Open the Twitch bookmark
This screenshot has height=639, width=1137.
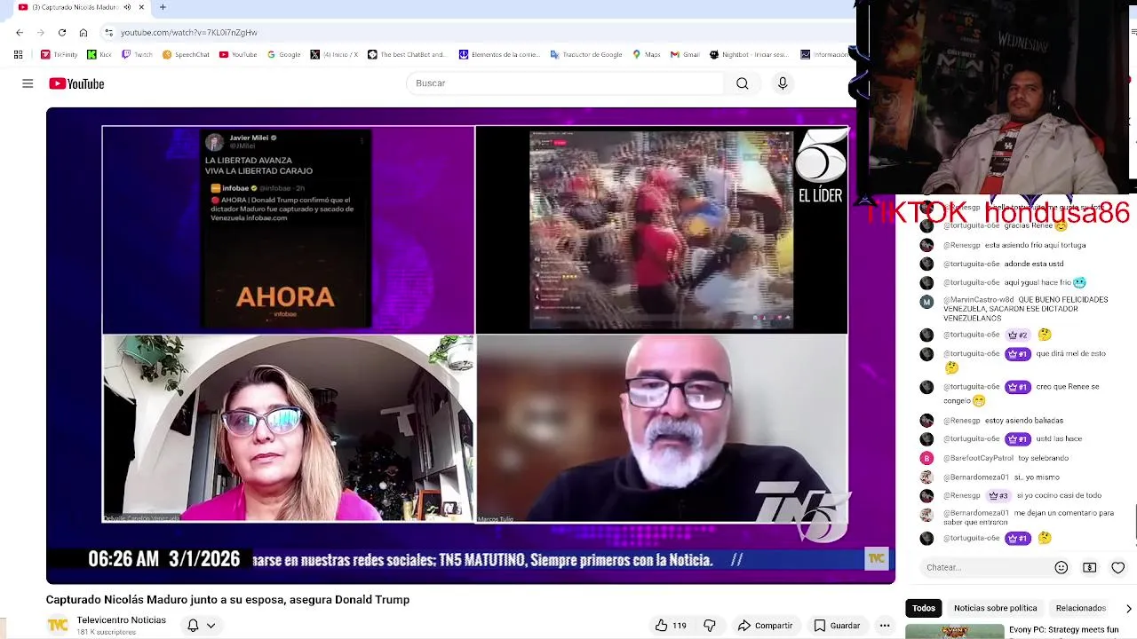[137, 54]
